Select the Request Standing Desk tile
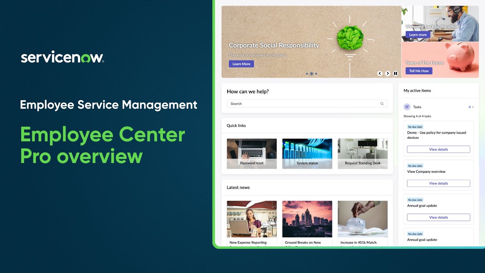 click(x=363, y=153)
